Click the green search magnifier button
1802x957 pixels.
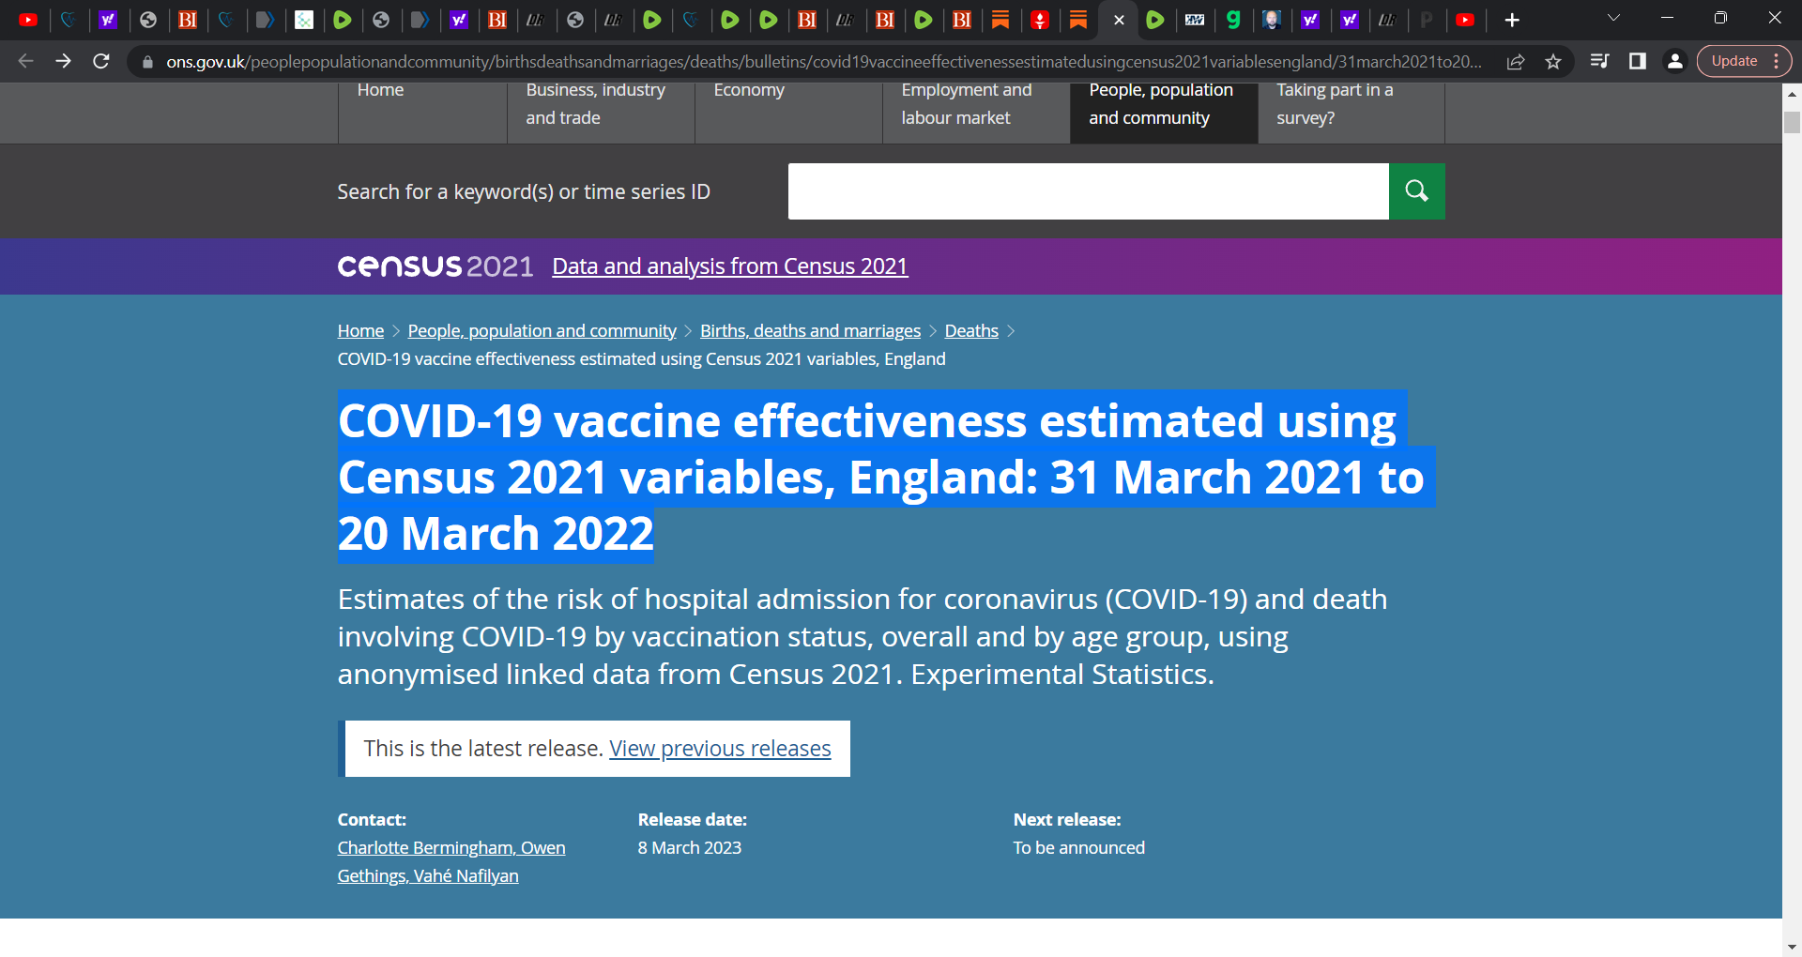tap(1416, 191)
